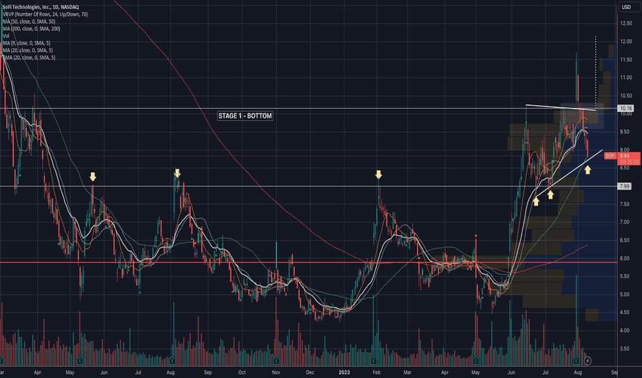Open earnings marker near May 2023
The height and width of the screenshot is (378, 642).
tap(476, 361)
